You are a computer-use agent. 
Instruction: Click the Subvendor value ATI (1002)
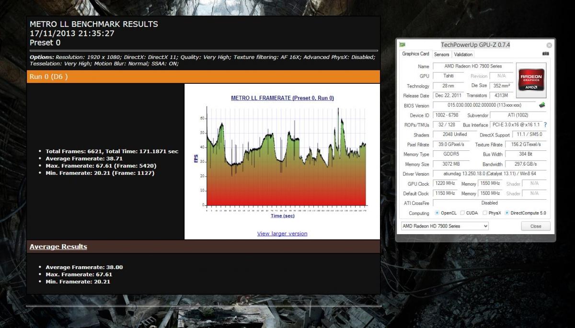pyautogui.click(x=517, y=115)
